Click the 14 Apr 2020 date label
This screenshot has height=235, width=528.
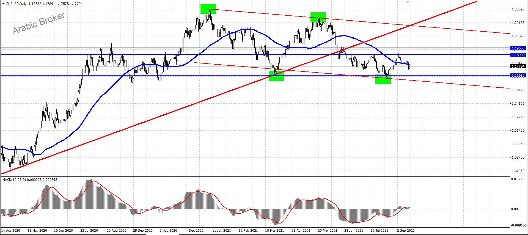pos(11,231)
